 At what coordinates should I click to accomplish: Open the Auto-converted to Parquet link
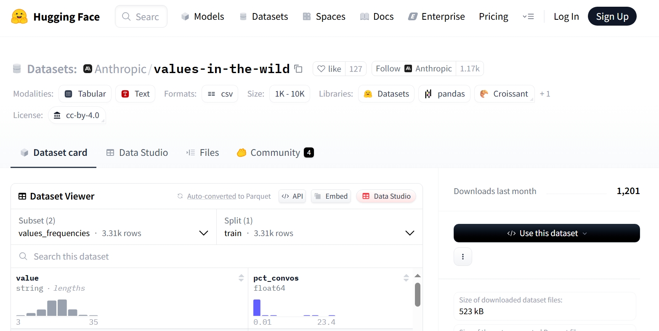coord(229,196)
